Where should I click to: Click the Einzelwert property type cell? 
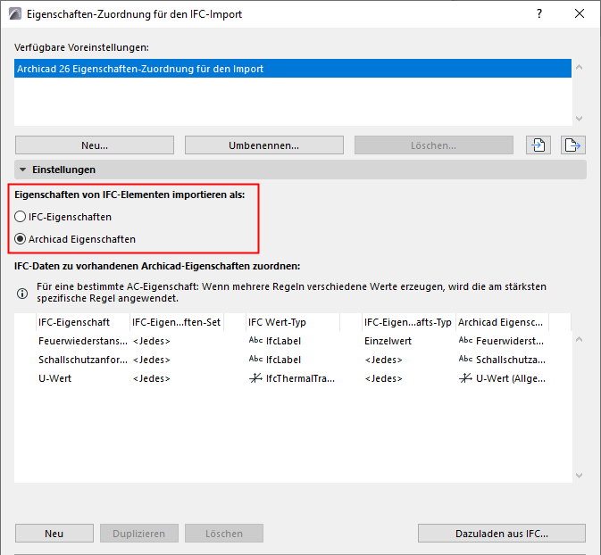tap(388, 341)
